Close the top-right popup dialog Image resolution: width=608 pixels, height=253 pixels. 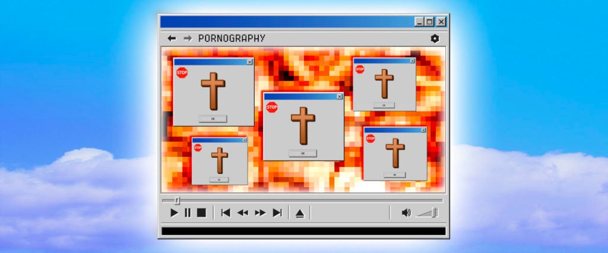tap(412, 60)
